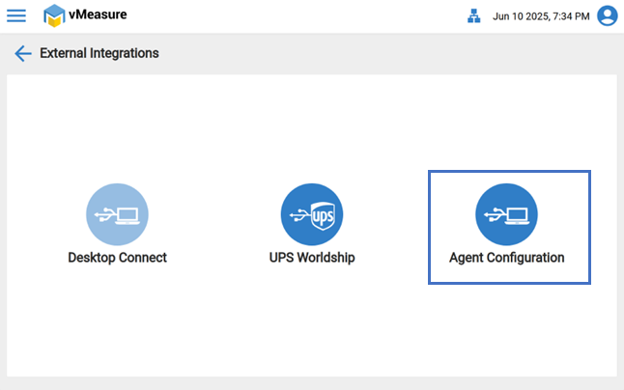Viewport: 624px width, 390px height.
Task: Click the UPS Worldship label
Action: coord(312,258)
